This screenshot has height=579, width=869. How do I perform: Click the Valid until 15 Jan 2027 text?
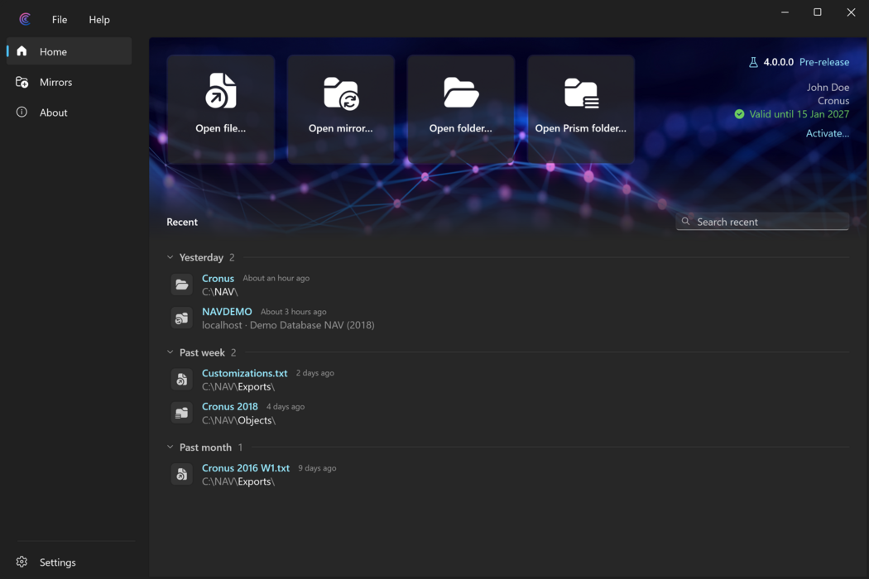point(799,114)
